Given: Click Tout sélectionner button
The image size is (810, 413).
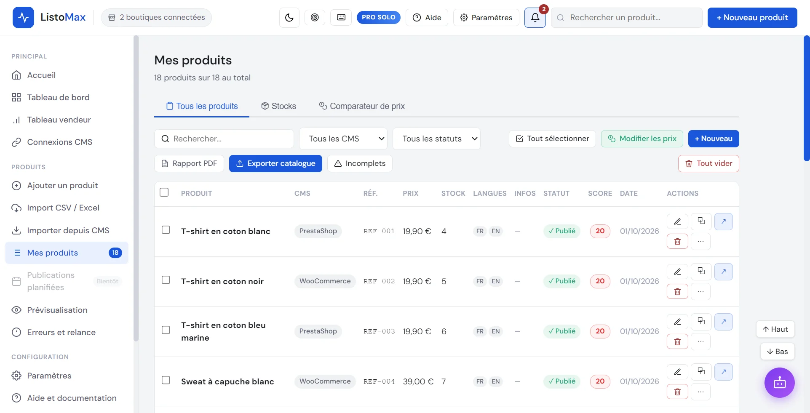Looking at the screenshot, I should click(x=552, y=139).
